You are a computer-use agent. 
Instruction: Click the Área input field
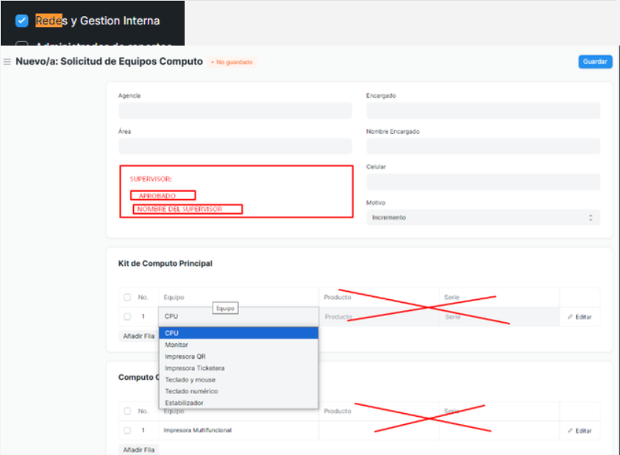235,146
